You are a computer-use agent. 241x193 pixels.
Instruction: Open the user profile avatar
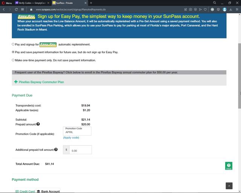224,9
